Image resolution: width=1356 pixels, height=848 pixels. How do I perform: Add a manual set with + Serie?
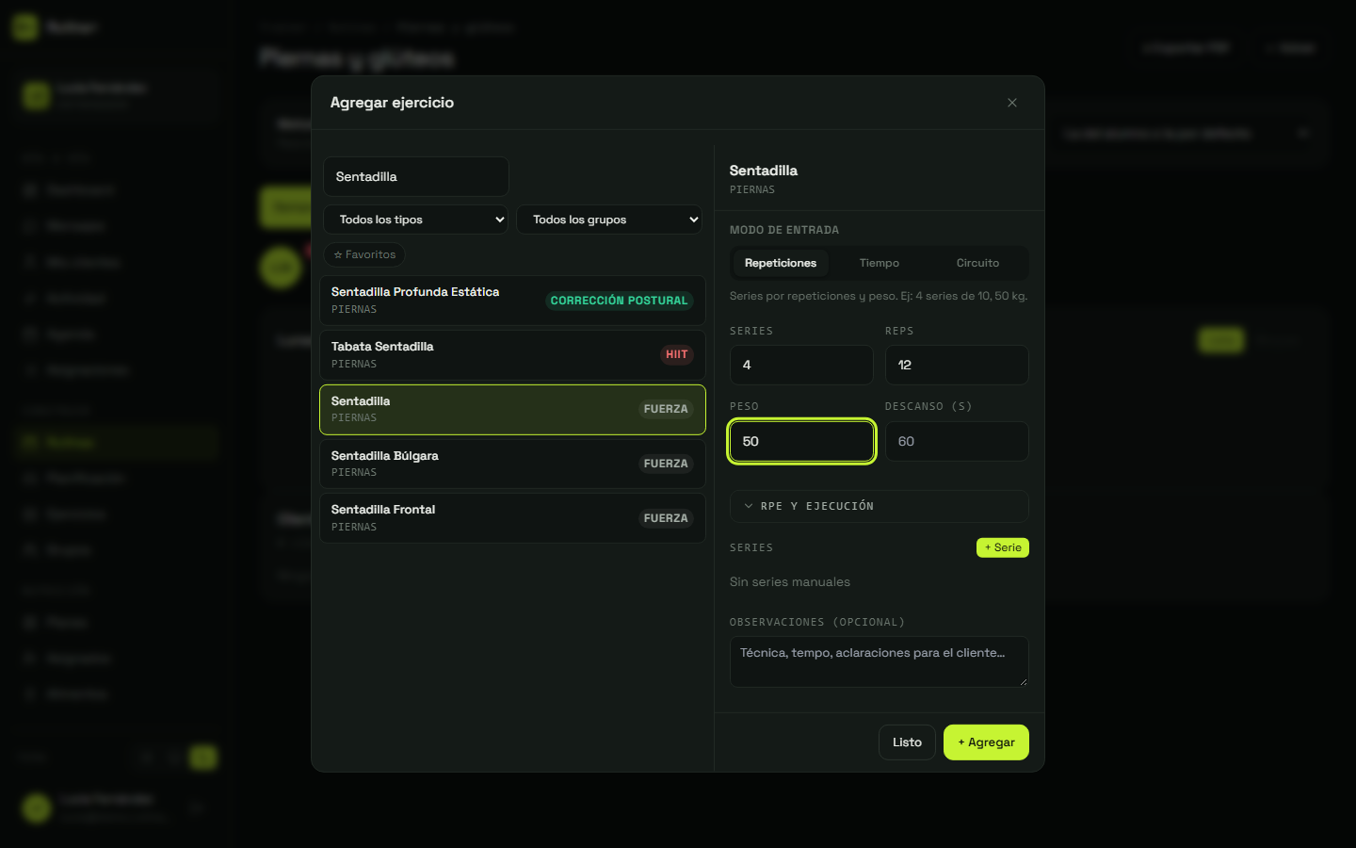1003,547
